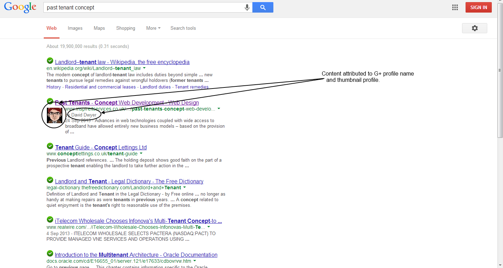
Task: Switch to the Images tab
Action: point(75,28)
